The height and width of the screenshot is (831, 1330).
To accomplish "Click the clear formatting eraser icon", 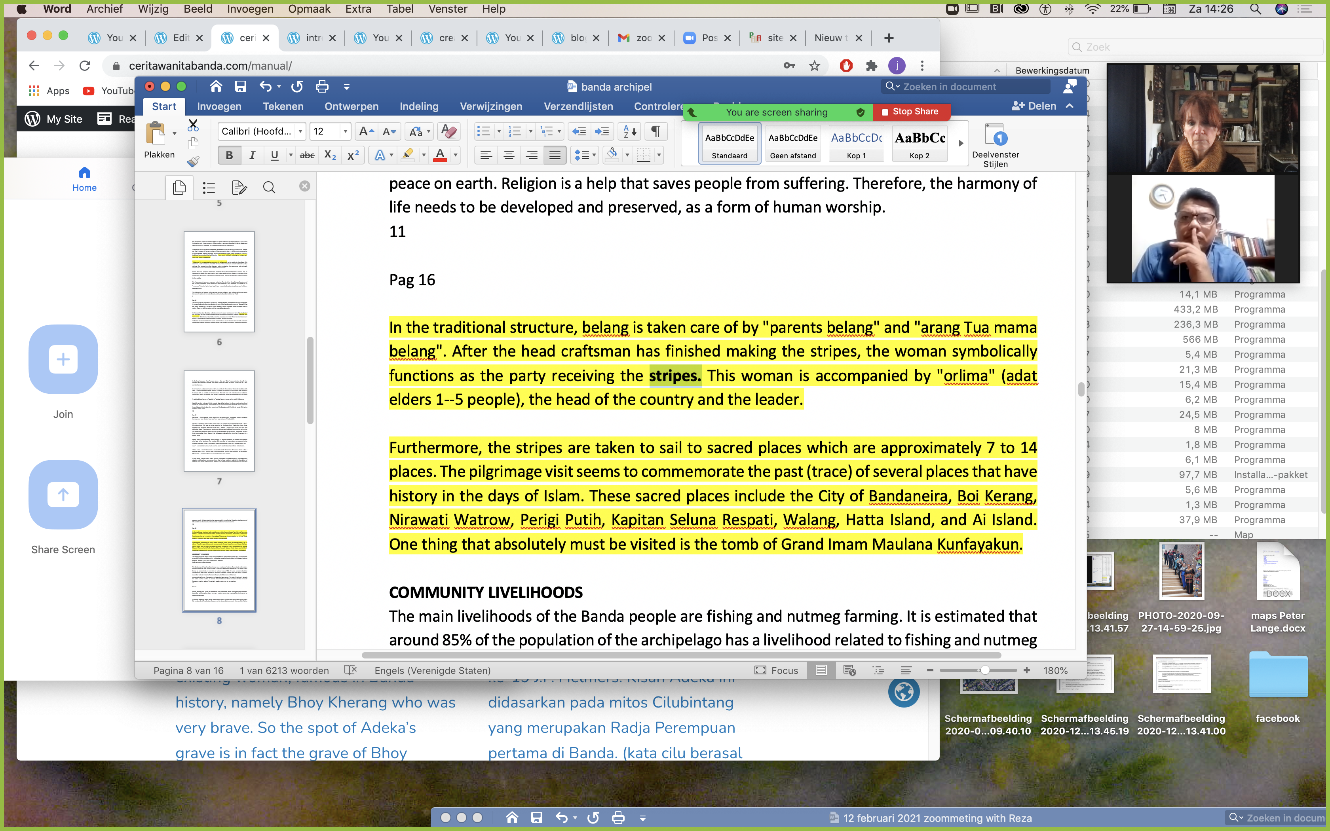I will tap(448, 131).
